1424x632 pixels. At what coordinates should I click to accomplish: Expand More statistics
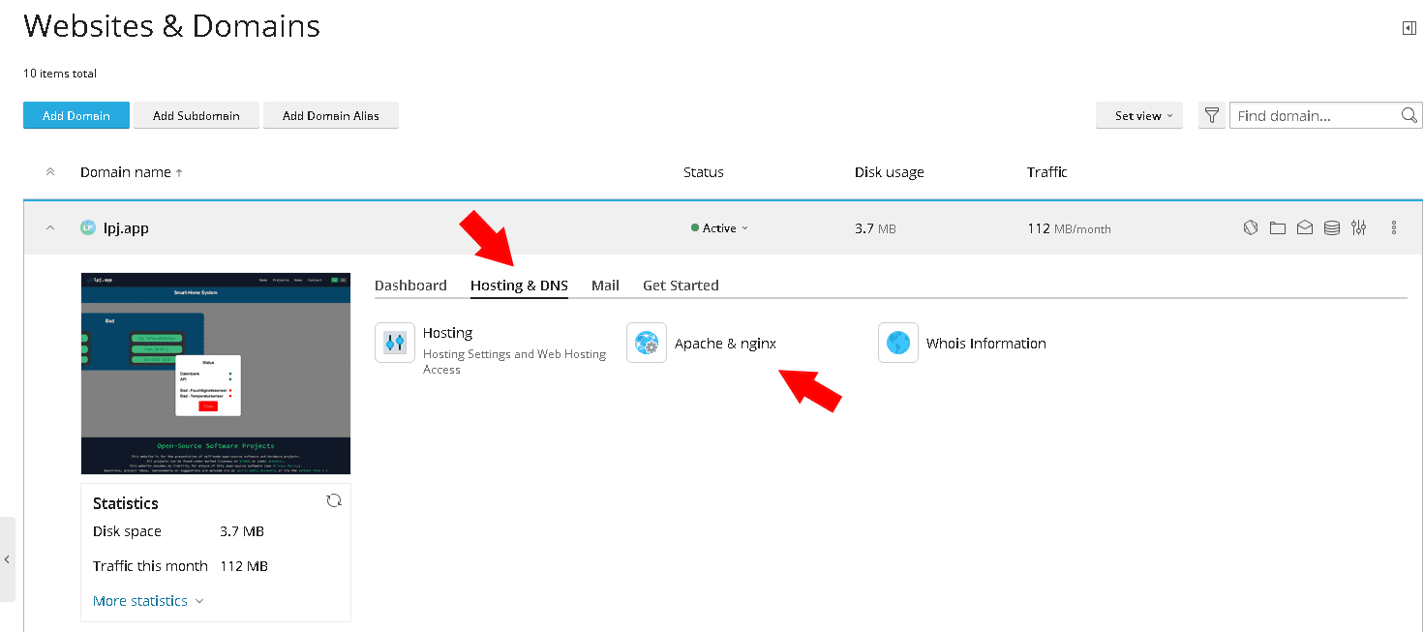tap(147, 601)
